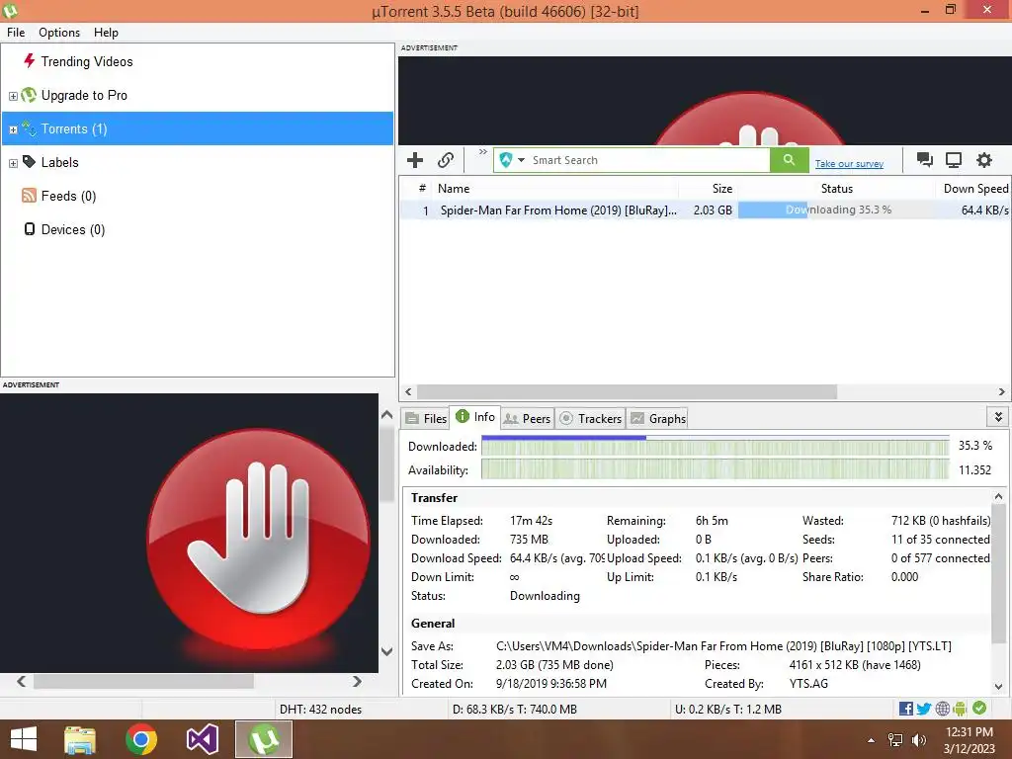Open the File menu
This screenshot has width=1012, height=759.
pos(16,33)
